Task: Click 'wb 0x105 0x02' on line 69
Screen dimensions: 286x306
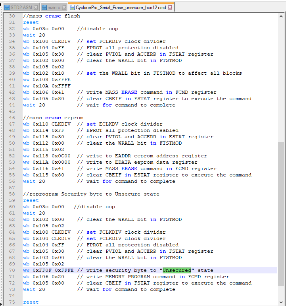Action: point(44,264)
